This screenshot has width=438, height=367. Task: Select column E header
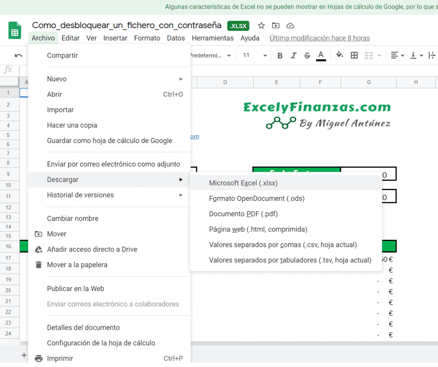(277, 82)
